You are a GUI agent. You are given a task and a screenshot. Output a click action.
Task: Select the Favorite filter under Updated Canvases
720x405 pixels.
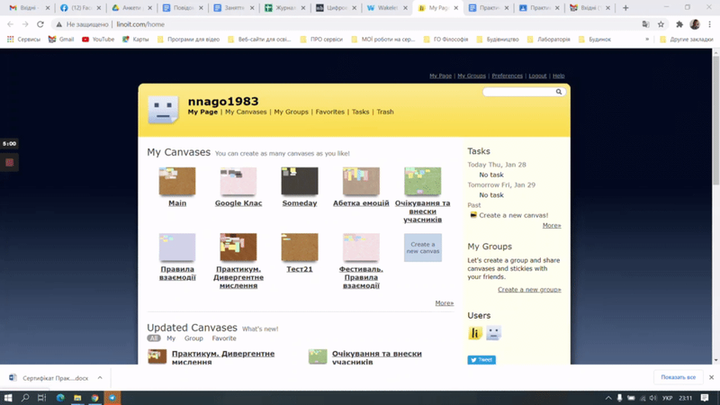coord(224,338)
